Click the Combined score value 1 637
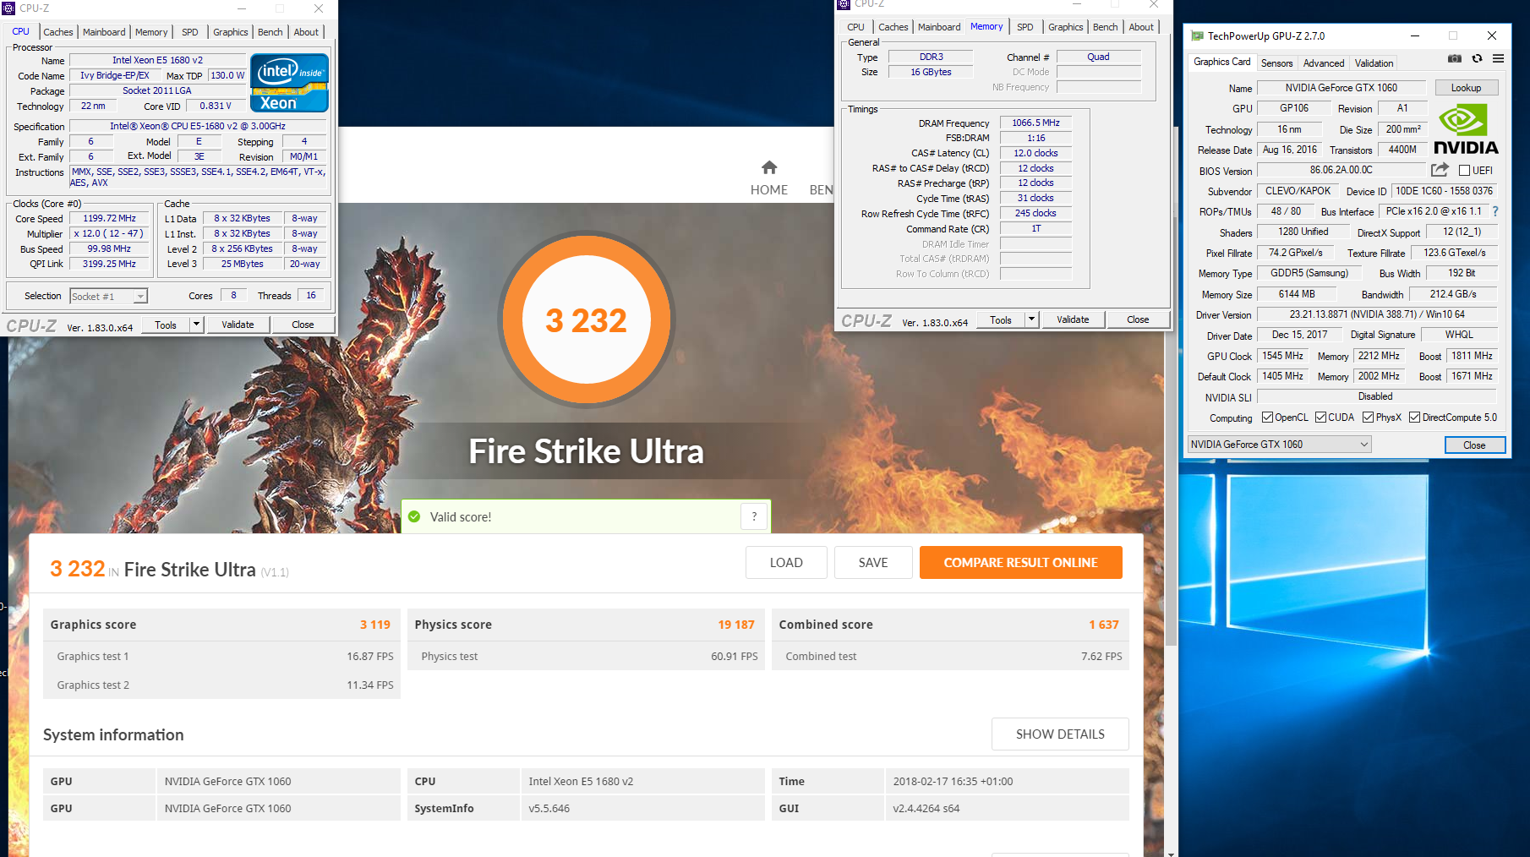The width and height of the screenshot is (1530, 857). pos(1104,625)
